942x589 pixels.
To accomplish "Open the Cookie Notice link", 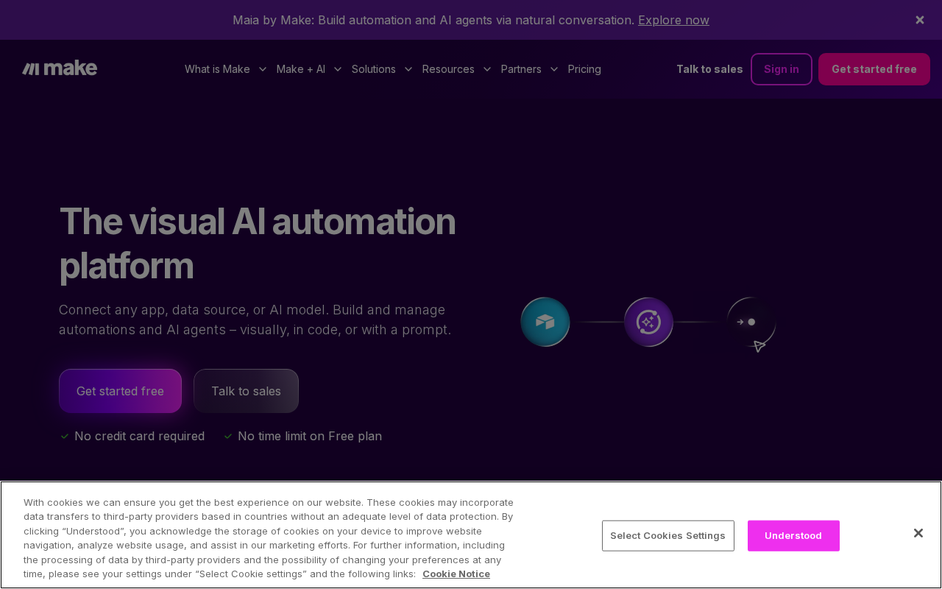I will pyautogui.click(x=456, y=574).
